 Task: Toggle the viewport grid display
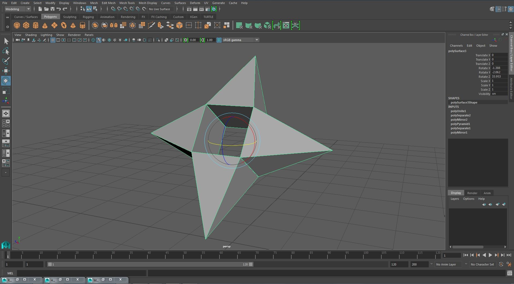coord(53,40)
